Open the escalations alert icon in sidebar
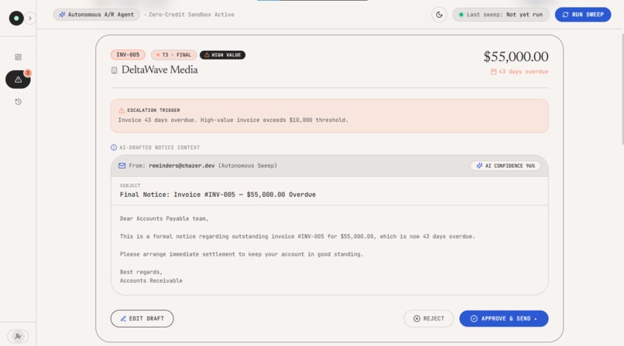 18,80
